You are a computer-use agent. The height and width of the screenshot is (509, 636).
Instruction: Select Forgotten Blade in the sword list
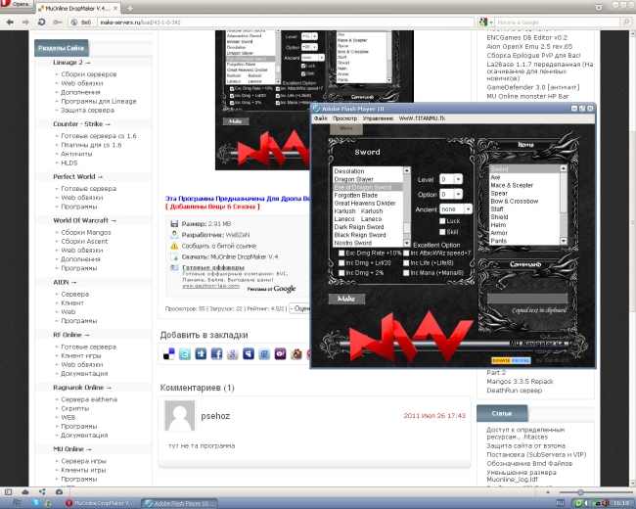pyautogui.click(x=368, y=195)
